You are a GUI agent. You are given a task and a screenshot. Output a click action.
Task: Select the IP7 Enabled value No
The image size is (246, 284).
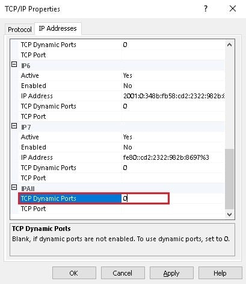pos(128,147)
